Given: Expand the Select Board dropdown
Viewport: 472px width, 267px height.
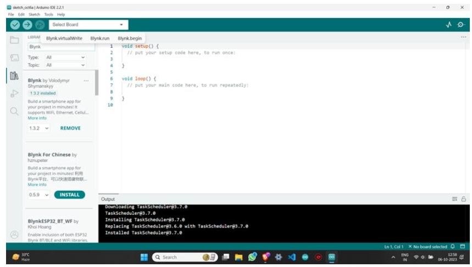Looking at the screenshot, I should 88,25.
